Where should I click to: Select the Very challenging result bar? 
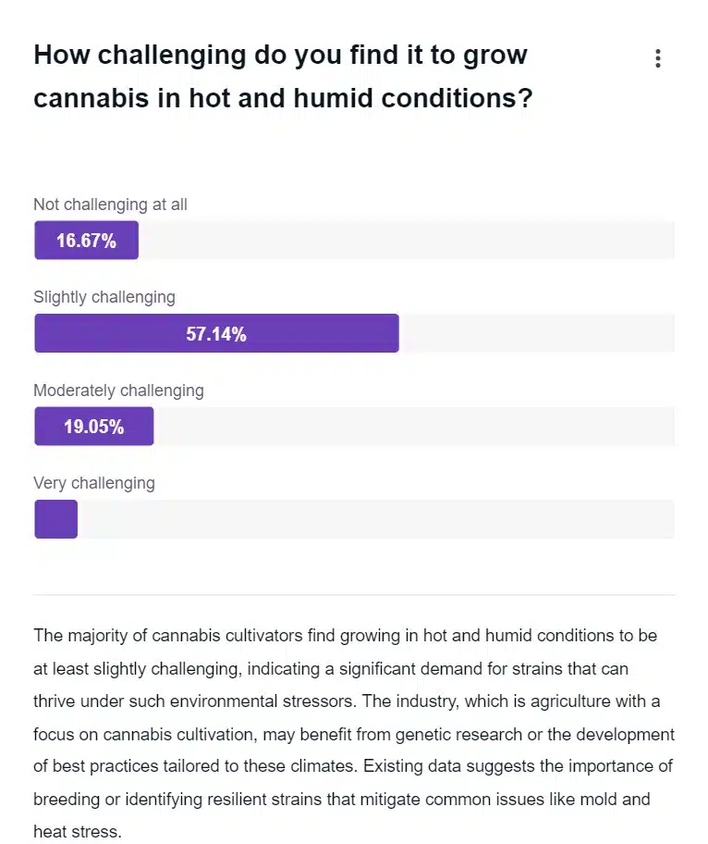(55, 519)
